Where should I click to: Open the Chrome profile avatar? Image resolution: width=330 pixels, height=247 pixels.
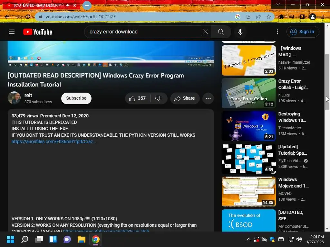pyautogui.click(x=313, y=17)
